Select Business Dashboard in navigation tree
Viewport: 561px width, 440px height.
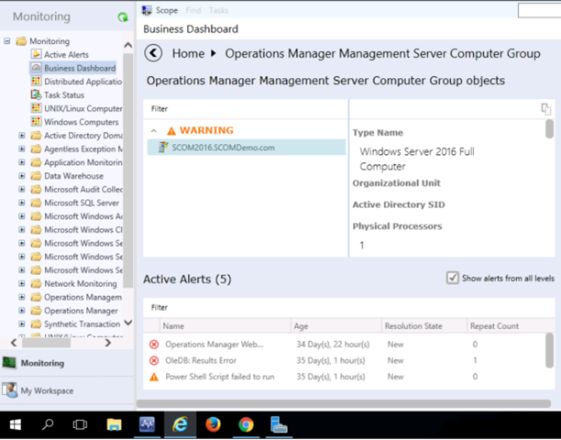[x=80, y=68]
